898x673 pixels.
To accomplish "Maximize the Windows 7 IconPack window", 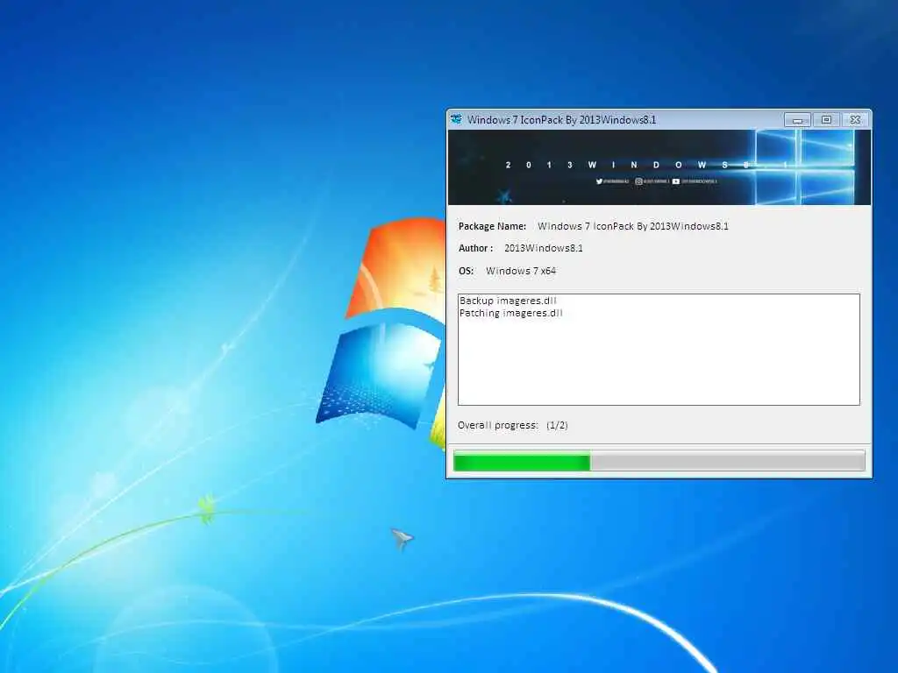I will point(826,119).
